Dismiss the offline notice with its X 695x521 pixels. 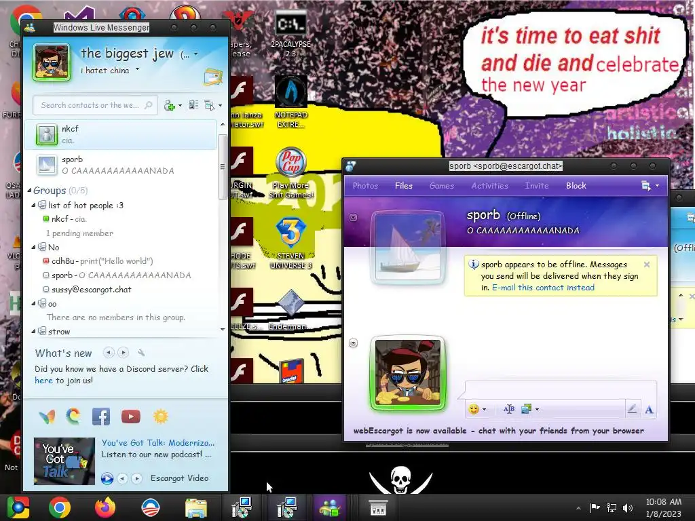647,265
